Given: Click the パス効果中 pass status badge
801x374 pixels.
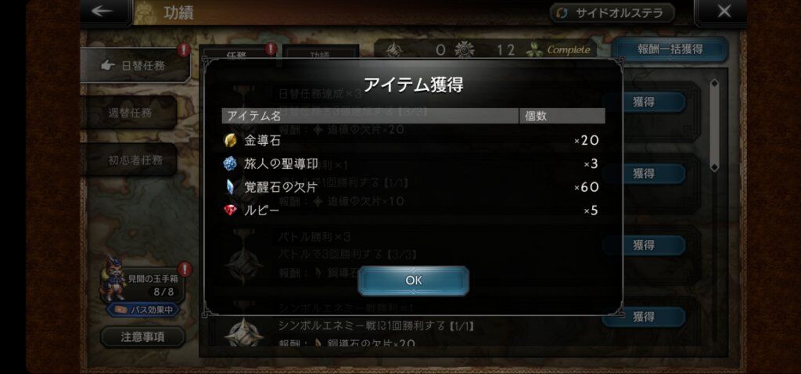Looking at the screenshot, I should [143, 310].
